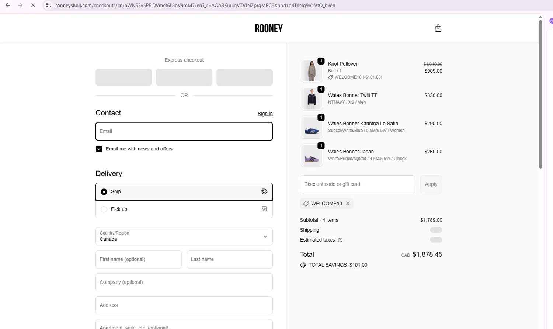Click the Wales Bonner Japan product name

(351, 152)
